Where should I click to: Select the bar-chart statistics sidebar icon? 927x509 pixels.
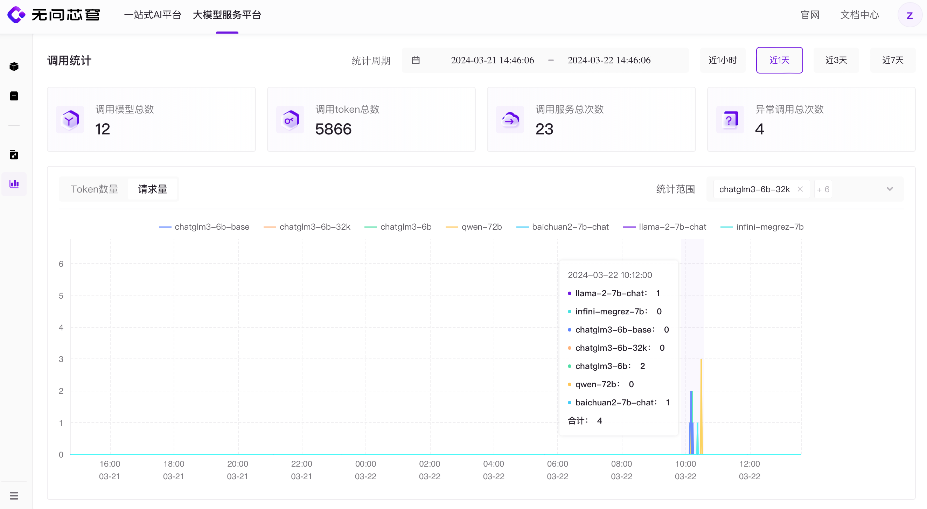(14, 184)
